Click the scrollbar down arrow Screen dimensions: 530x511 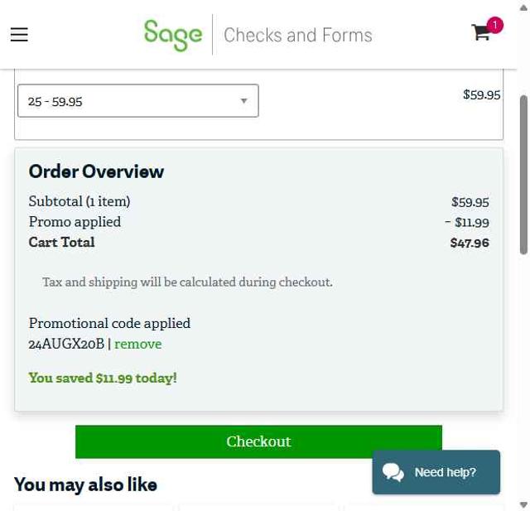point(523,504)
